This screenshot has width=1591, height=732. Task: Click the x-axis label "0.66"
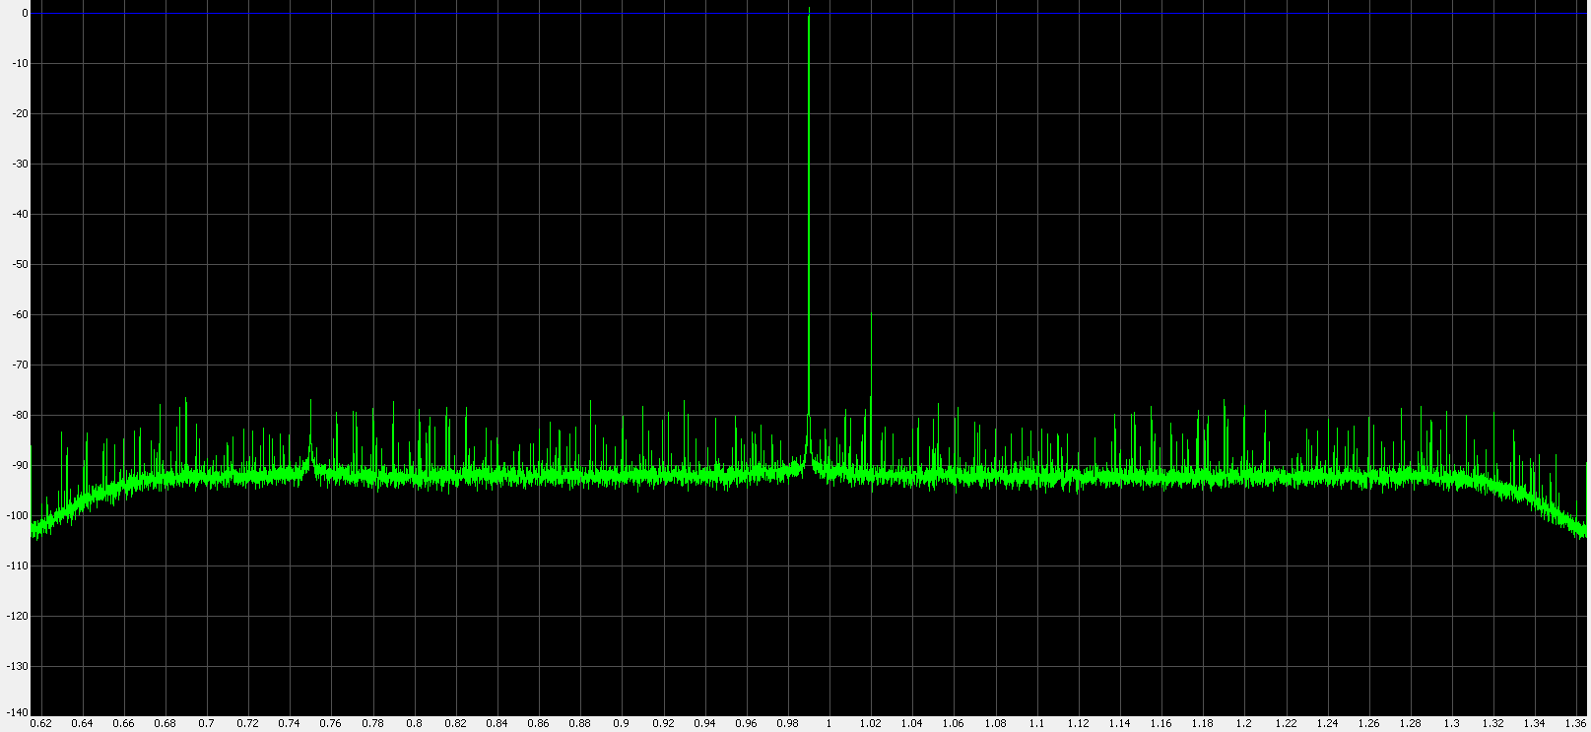pyautogui.click(x=123, y=724)
